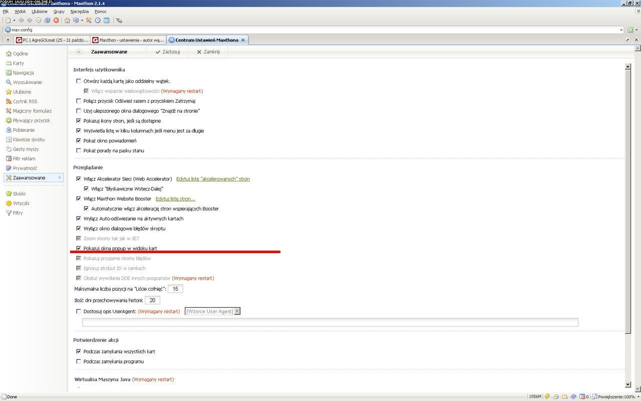641x401 pixels.
Task: Toggle Połącz przycisk Odśwież z Zatrzymaj checkbox
Action: click(78, 101)
